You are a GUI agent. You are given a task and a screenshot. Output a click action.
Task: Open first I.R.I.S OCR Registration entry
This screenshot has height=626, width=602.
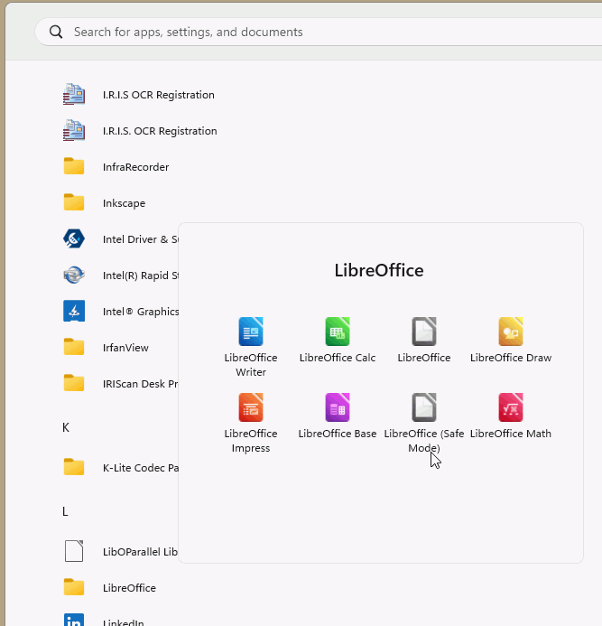[x=158, y=95]
